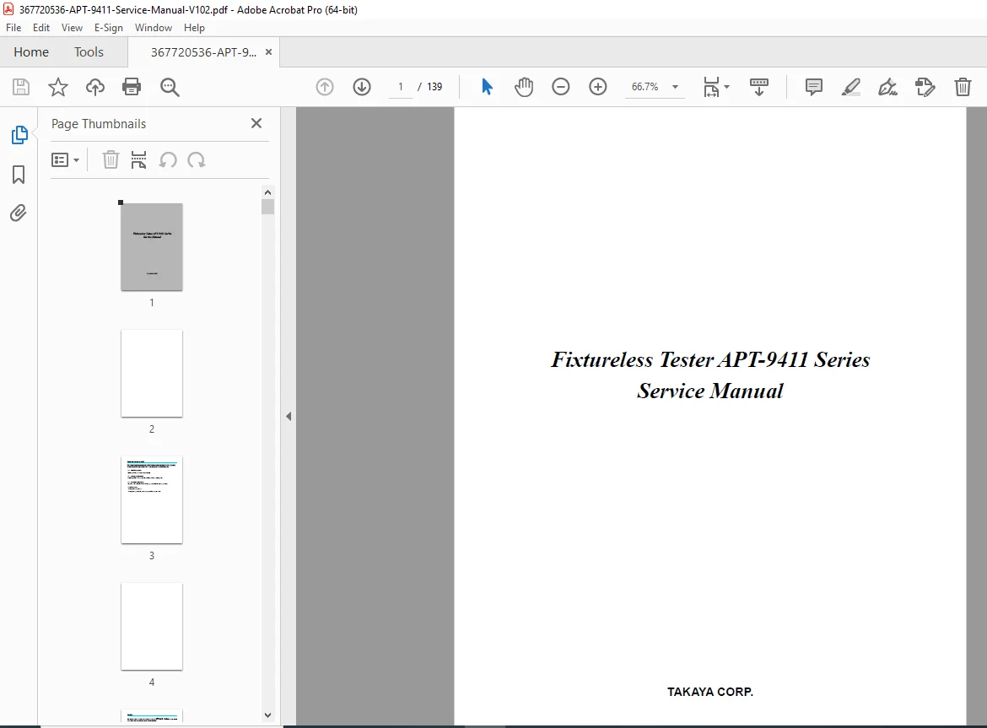Click thumbnails scrollbar down arrow
This screenshot has height=728, width=987.
pos(267,715)
